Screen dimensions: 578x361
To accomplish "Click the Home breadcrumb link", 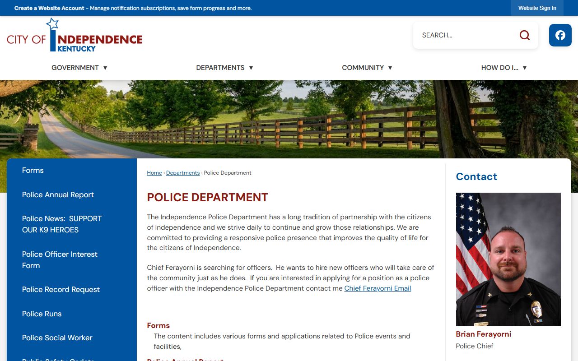I will click(154, 173).
